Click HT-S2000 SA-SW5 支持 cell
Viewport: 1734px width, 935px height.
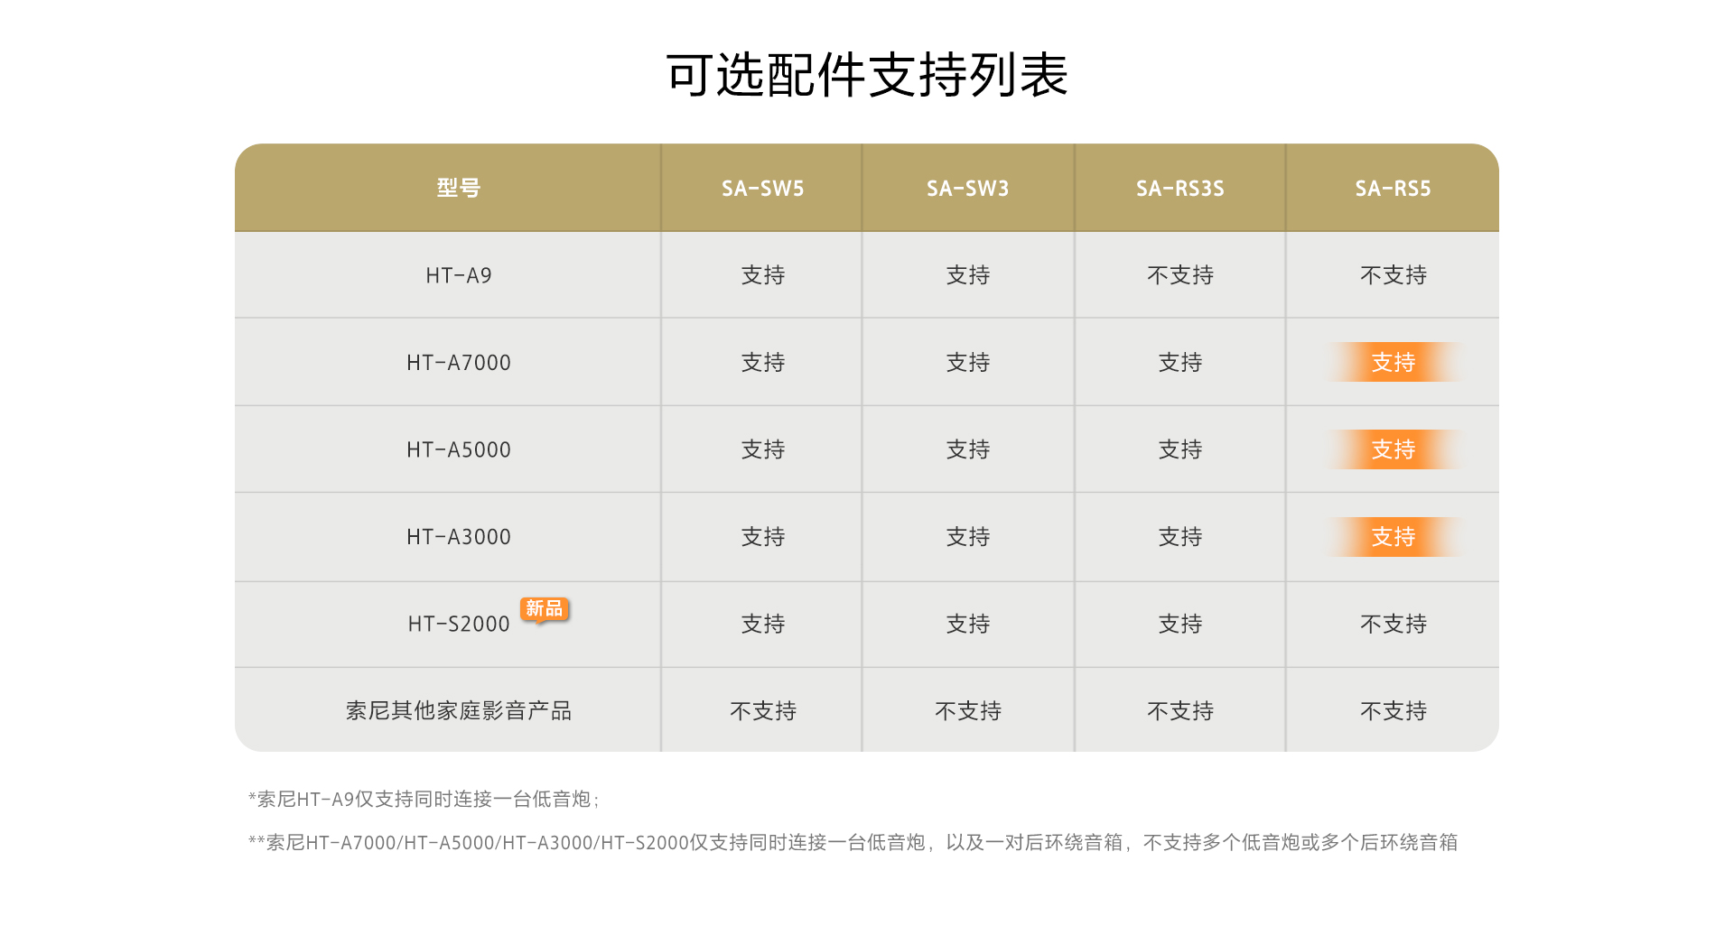[762, 624]
